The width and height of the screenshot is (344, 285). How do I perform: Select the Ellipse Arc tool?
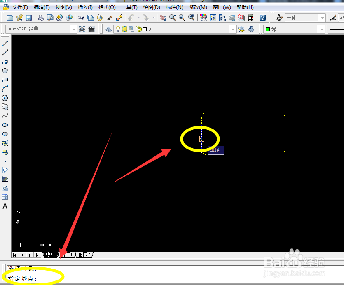[x=5, y=134]
